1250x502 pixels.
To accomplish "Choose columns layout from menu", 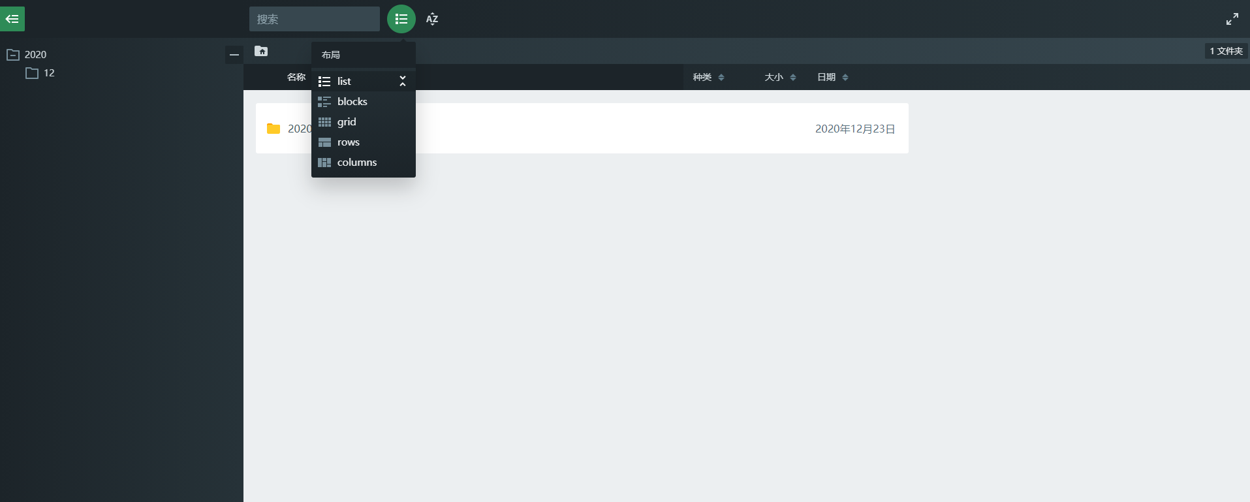I will click(356, 163).
